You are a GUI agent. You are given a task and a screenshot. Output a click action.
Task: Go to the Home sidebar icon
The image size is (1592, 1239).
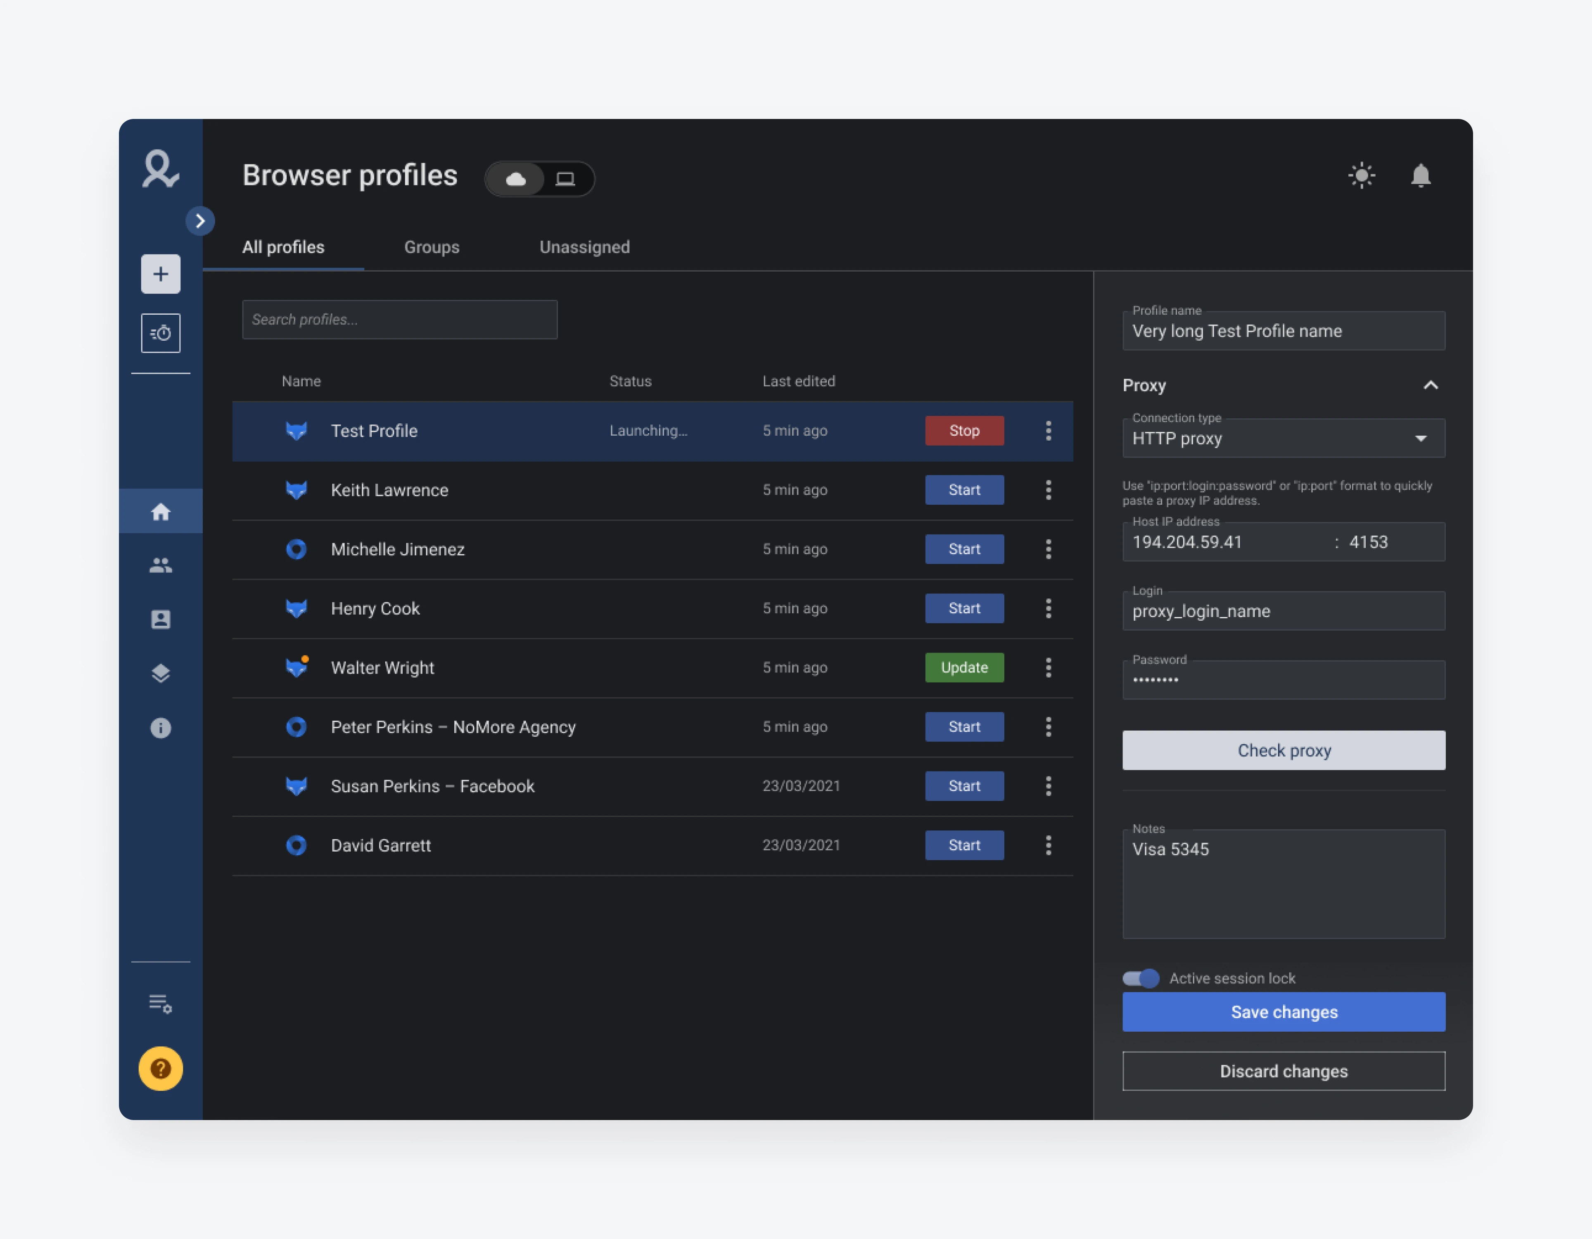[x=160, y=512]
